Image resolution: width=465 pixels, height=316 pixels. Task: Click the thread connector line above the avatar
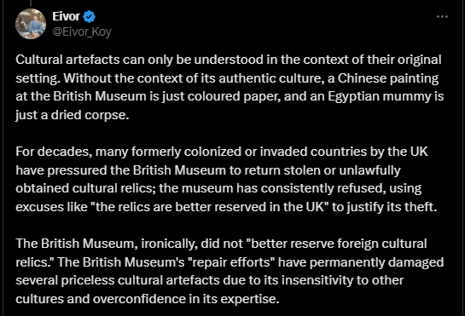click(31, 3)
